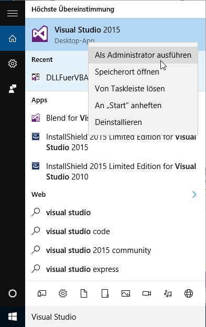Image resolution: width=206 pixels, height=327 pixels.
Task: Filter results by Photos icon
Action: 126,293
